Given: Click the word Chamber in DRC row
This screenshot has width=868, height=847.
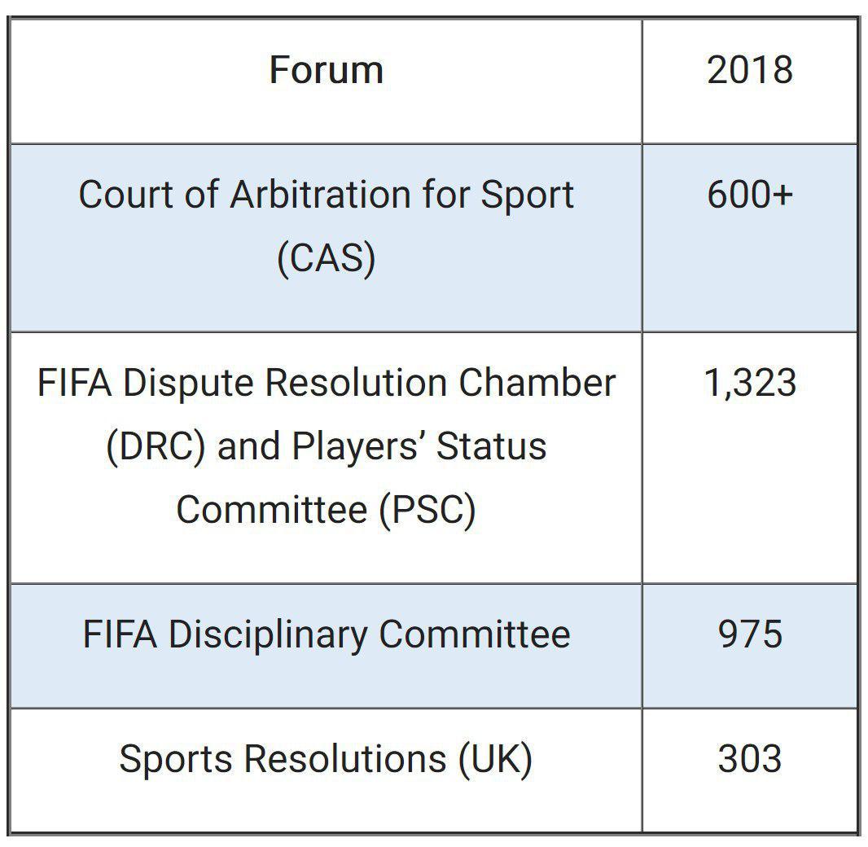Looking at the screenshot, I should pyautogui.click(x=537, y=383).
